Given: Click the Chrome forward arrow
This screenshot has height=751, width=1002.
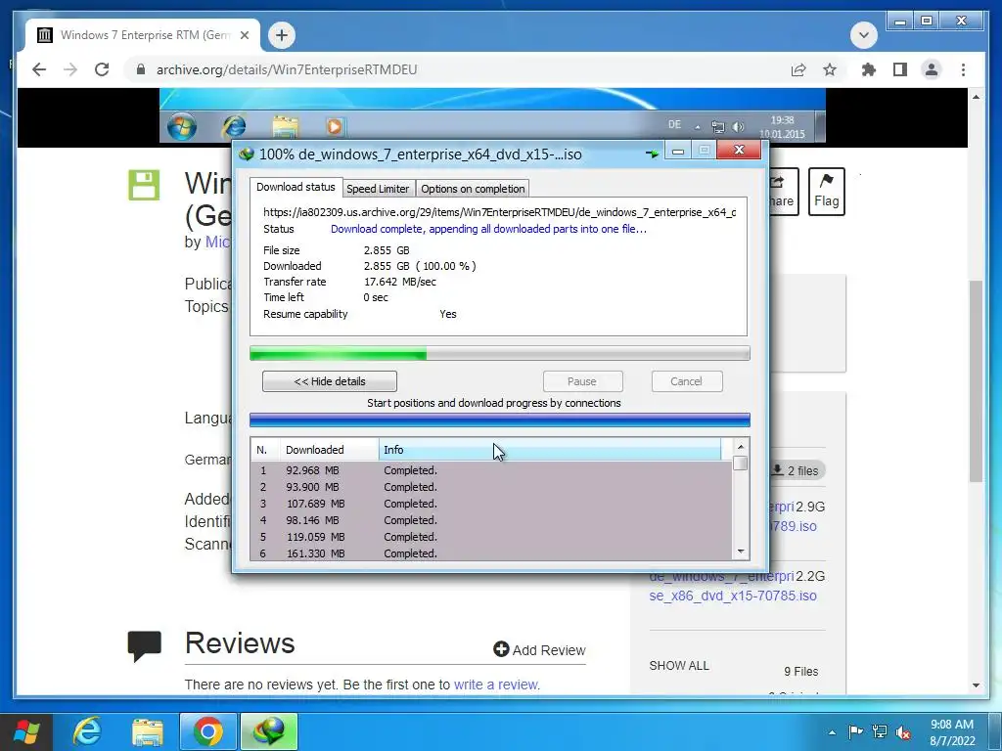Looking at the screenshot, I should pyautogui.click(x=70, y=69).
